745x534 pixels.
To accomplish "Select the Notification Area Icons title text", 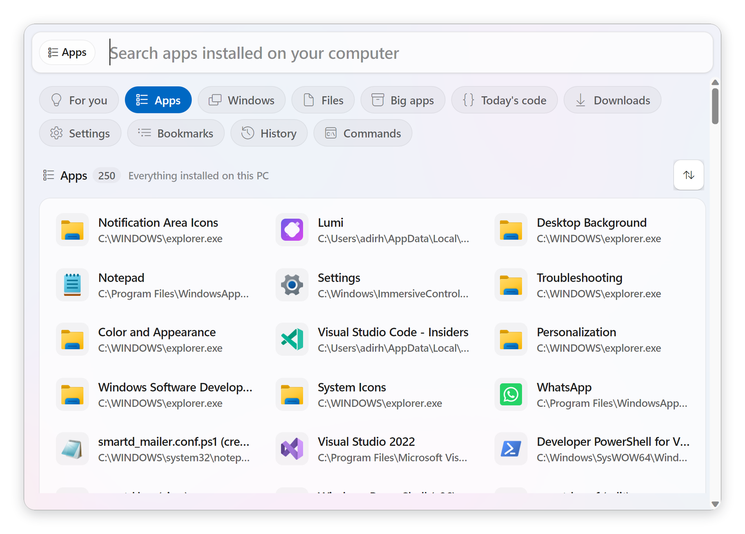I will click(158, 222).
